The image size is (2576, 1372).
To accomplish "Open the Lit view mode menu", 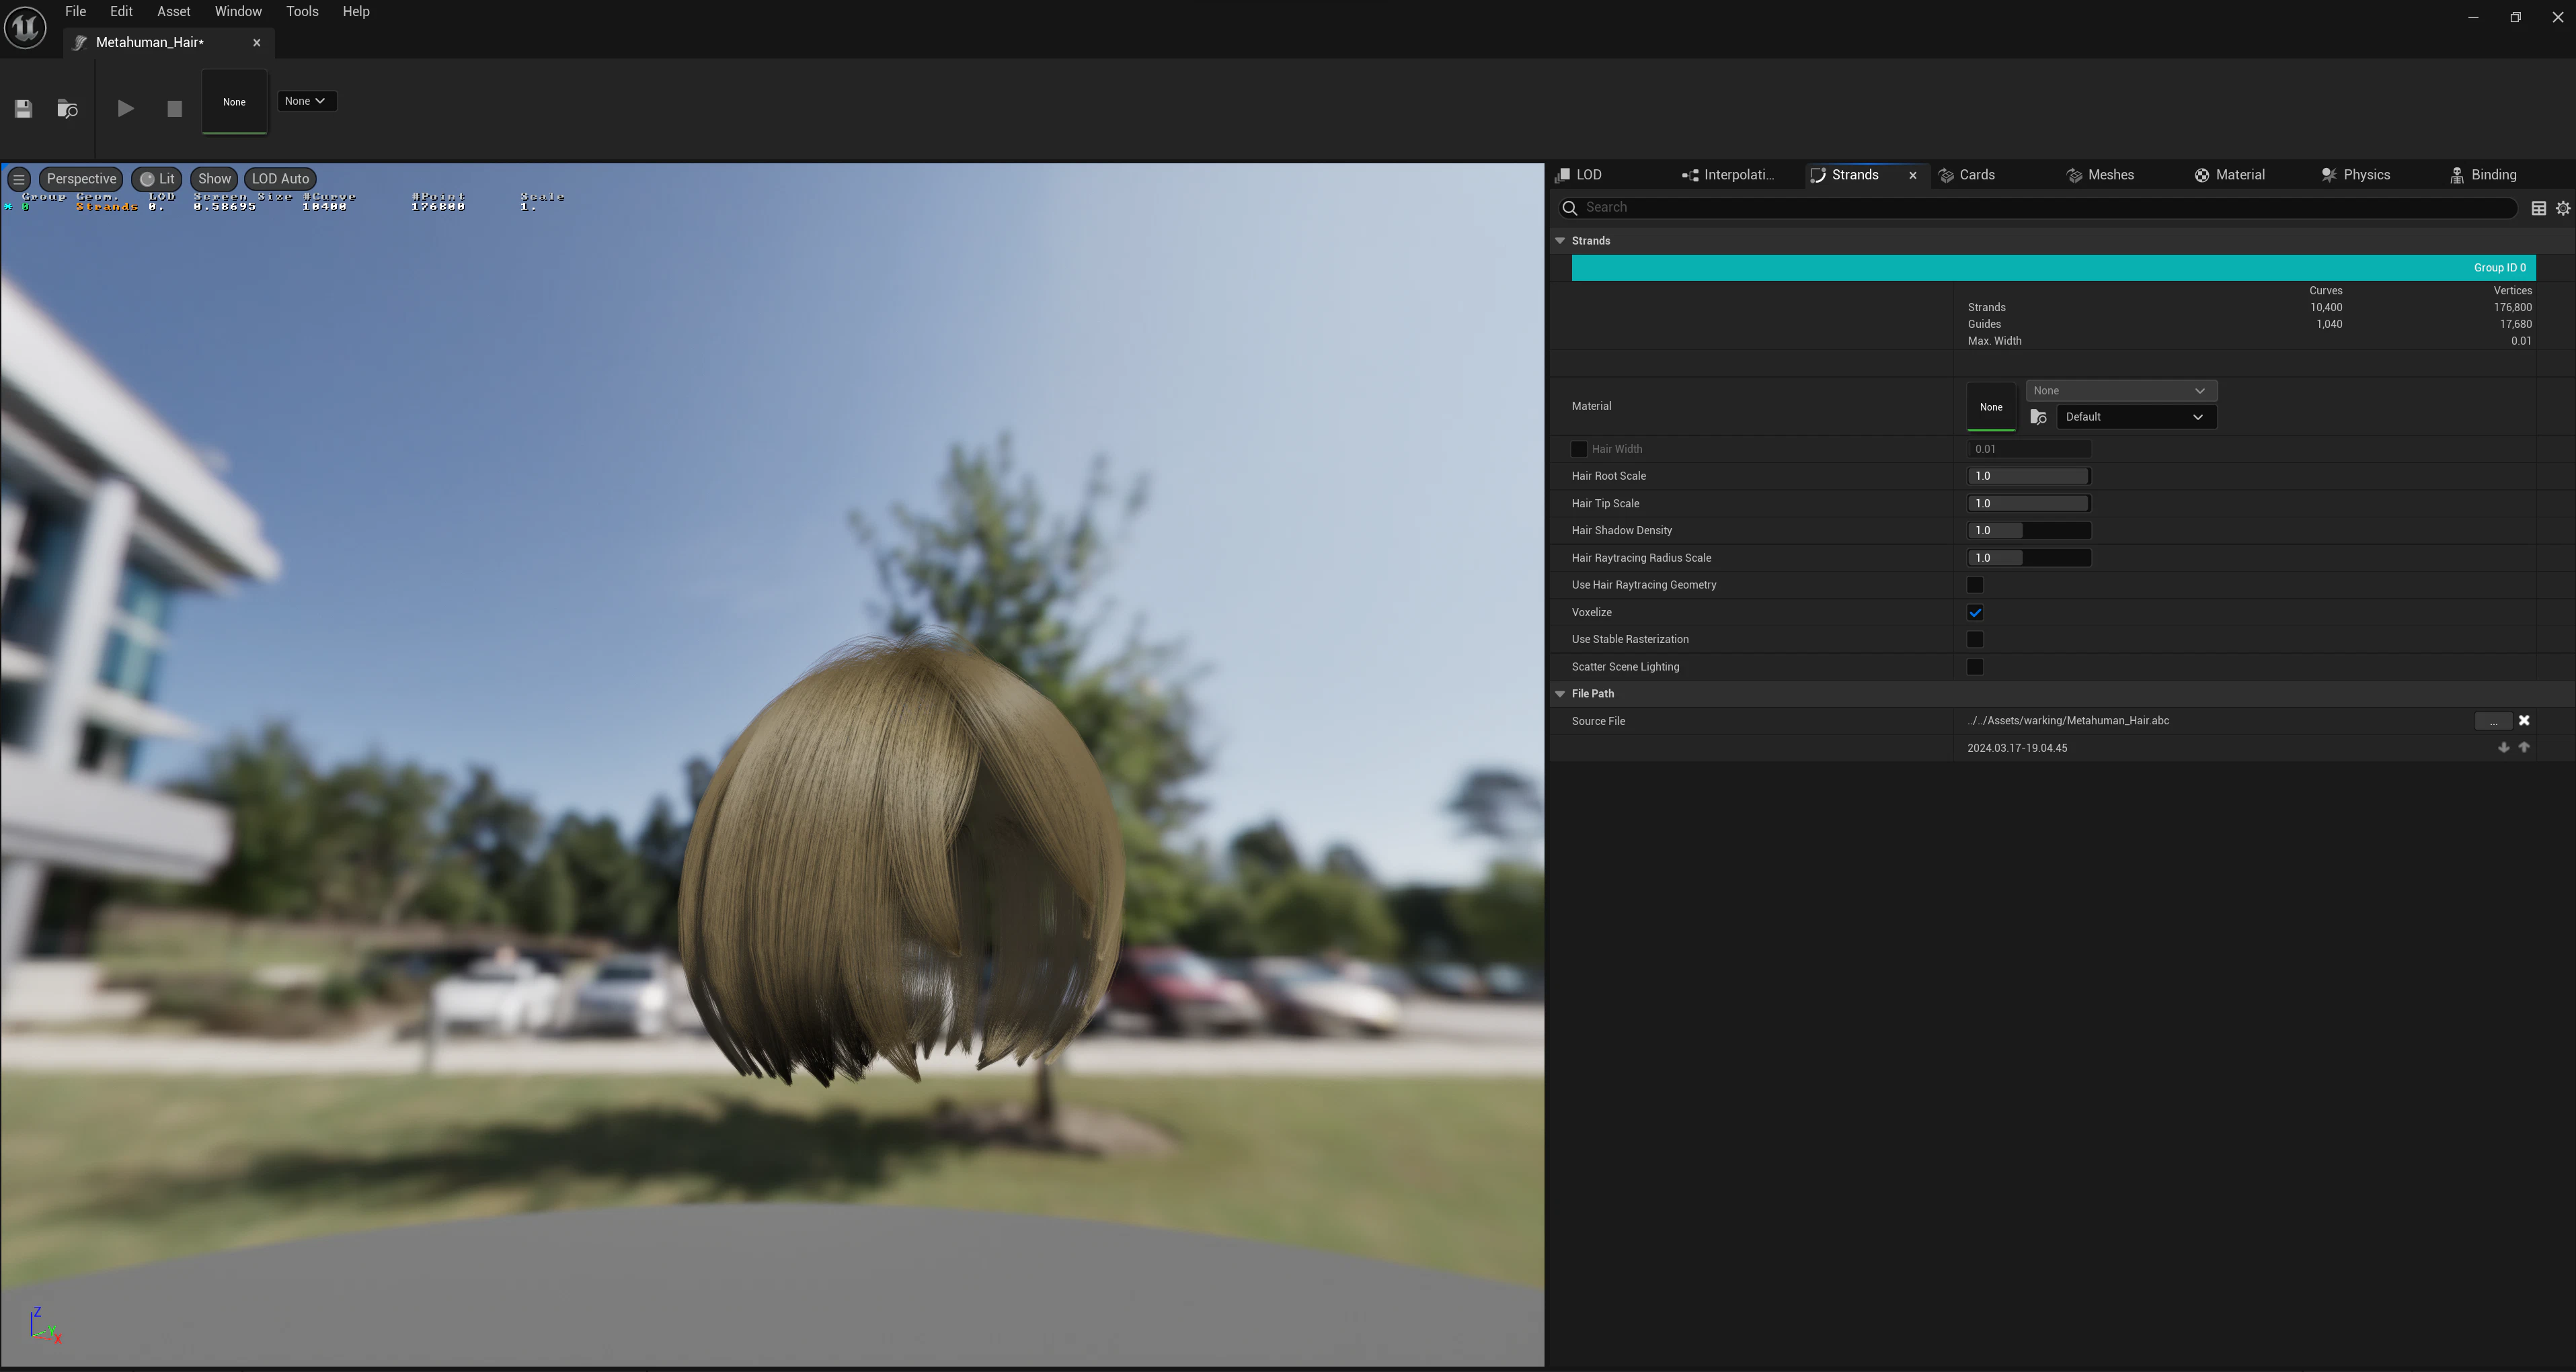I will [x=157, y=179].
